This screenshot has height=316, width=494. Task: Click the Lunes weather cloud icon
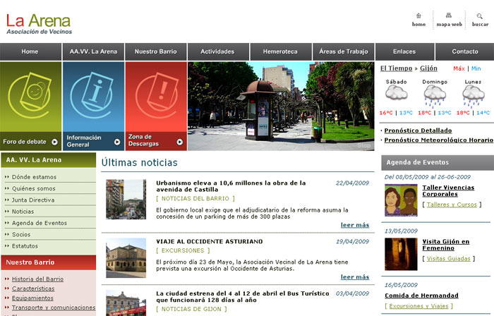click(x=473, y=95)
